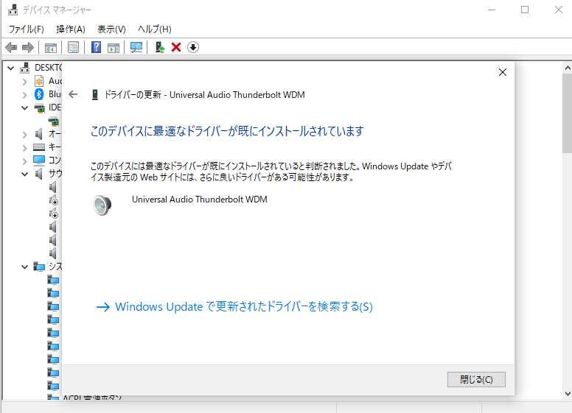
Task: Click the Update driver toolbar icon
Action: (x=160, y=47)
